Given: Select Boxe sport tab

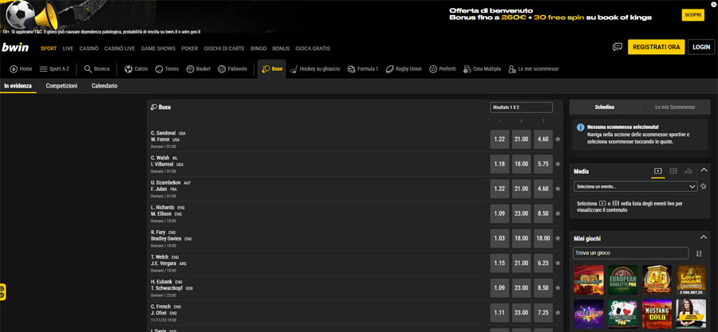Looking at the screenshot, I should click(272, 69).
